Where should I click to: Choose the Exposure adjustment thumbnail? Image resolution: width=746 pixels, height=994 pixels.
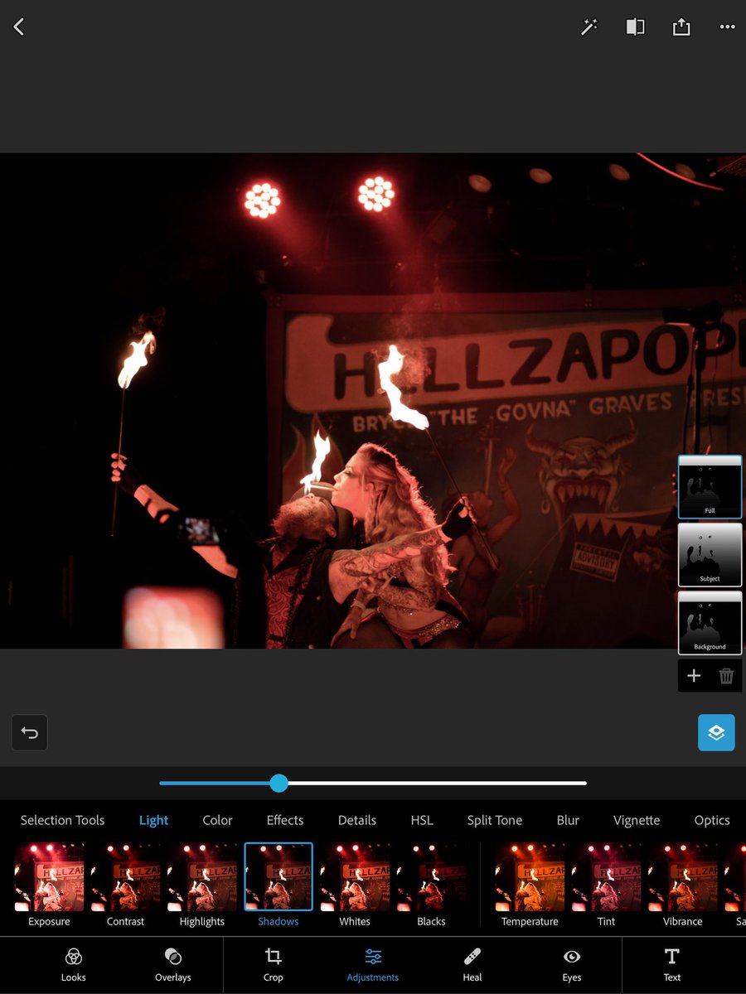point(49,885)
